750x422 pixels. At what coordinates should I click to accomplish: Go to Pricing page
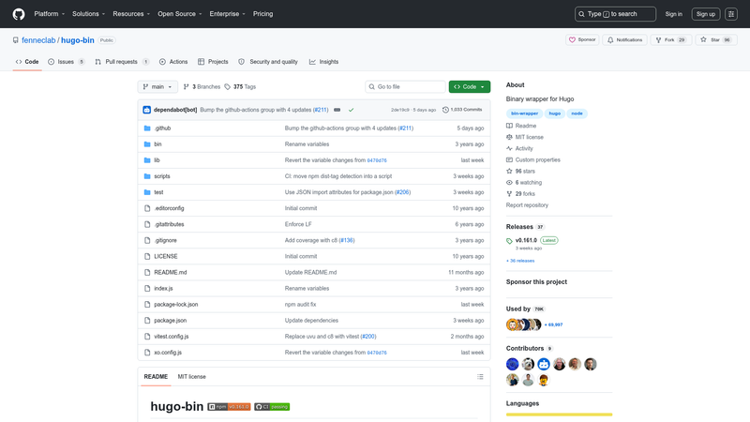[x=263, y=14]
